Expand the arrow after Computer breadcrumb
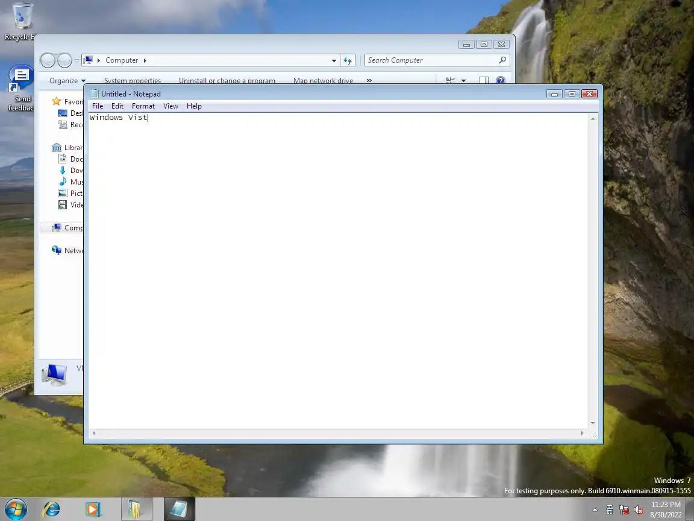Screen dimensions: 694x521 click(145, 60)
